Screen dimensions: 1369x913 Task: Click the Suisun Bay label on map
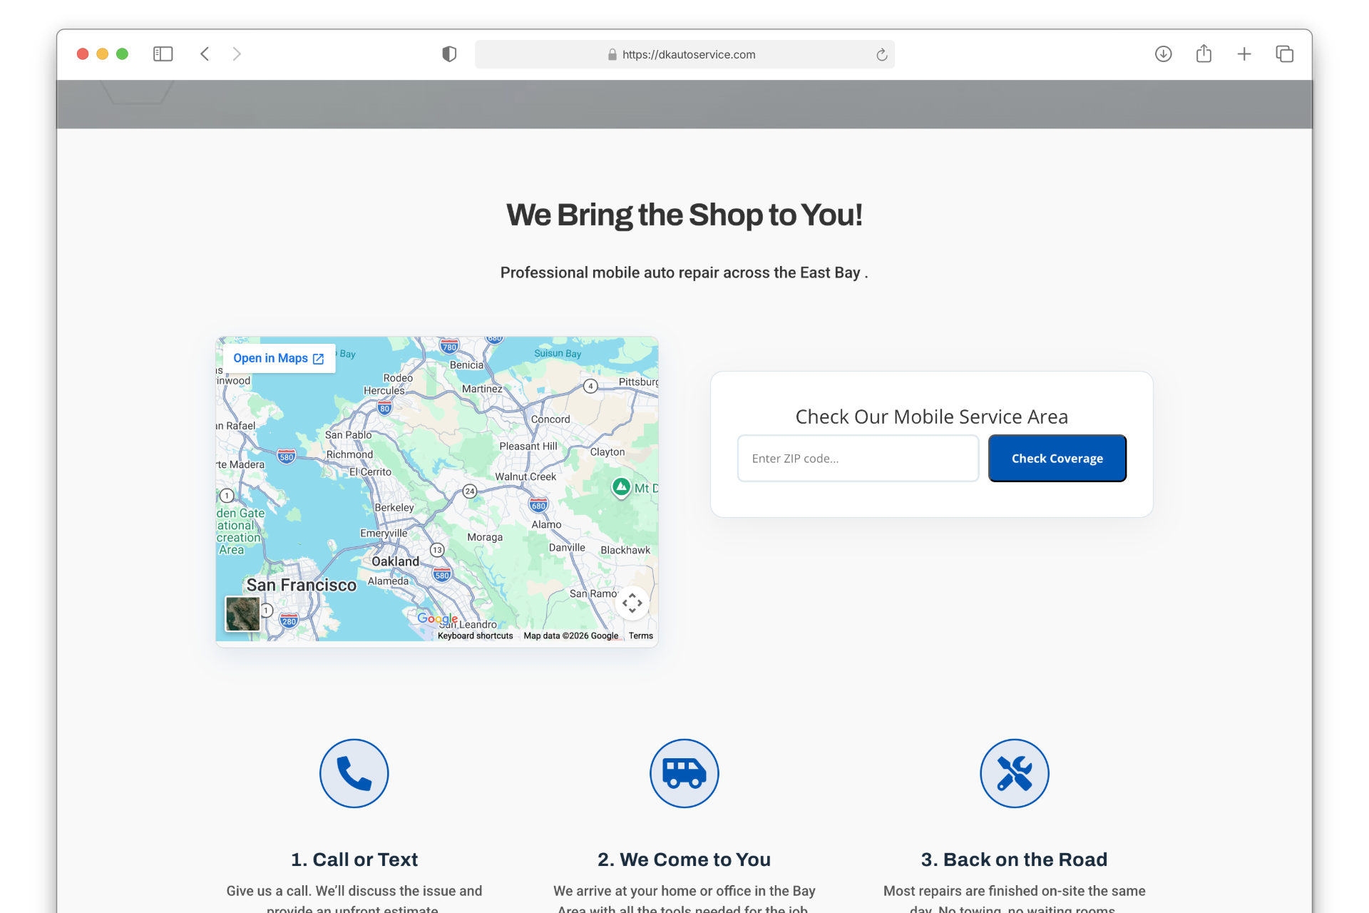[x=558, y=353]
